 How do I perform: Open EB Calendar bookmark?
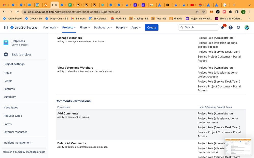coord(98,18)
